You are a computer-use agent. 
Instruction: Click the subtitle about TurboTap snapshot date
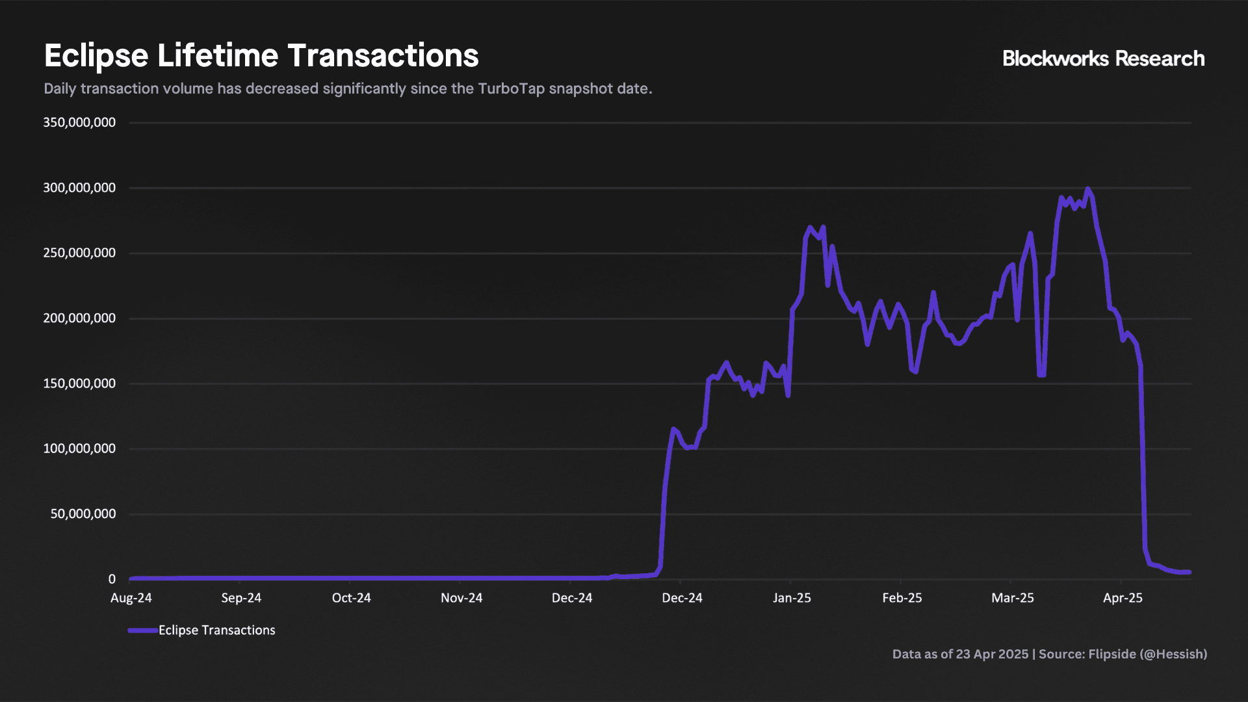[x=348, y=88]
